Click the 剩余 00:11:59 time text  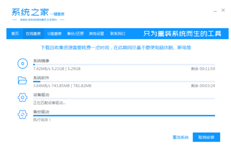pyautogui.click(x=203, y=69)
